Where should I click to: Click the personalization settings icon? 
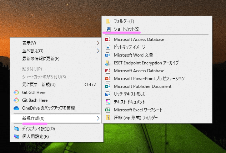(x=16, y=137)
